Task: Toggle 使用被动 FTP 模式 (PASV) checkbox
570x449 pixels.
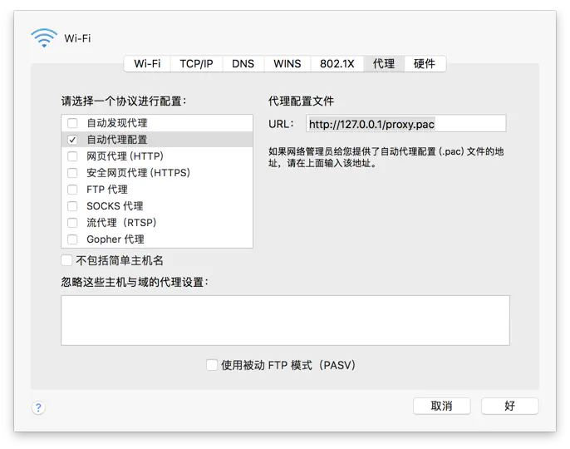Action: (x=212, y=365)
